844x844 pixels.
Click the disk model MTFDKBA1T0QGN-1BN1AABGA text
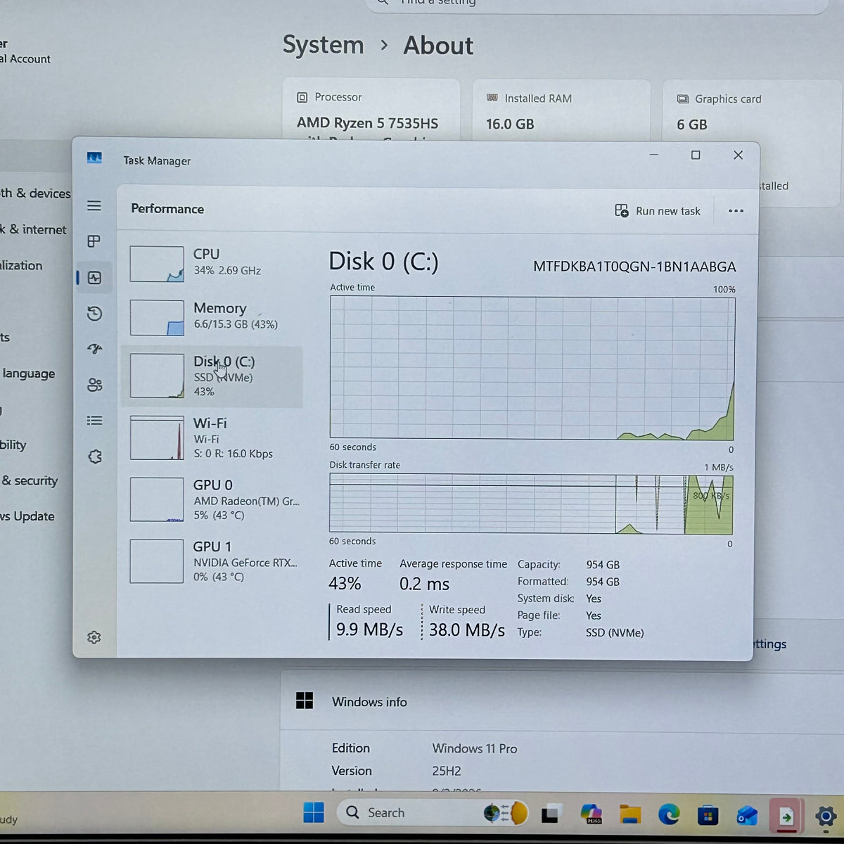coord(634,267)
